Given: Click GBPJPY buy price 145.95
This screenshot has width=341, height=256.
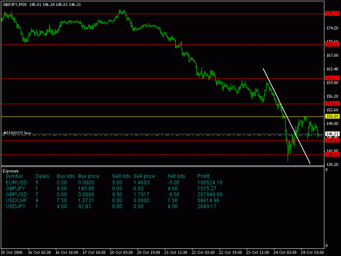Looking at the screenshot, I should tap(86, 188).
